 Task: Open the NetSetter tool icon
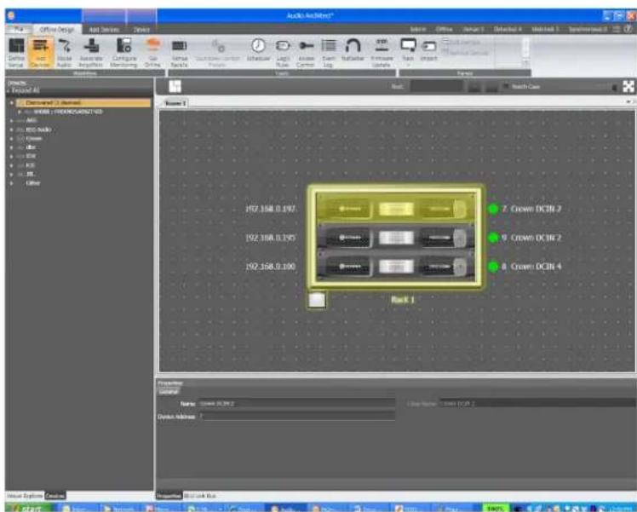(x=353, y=51)
